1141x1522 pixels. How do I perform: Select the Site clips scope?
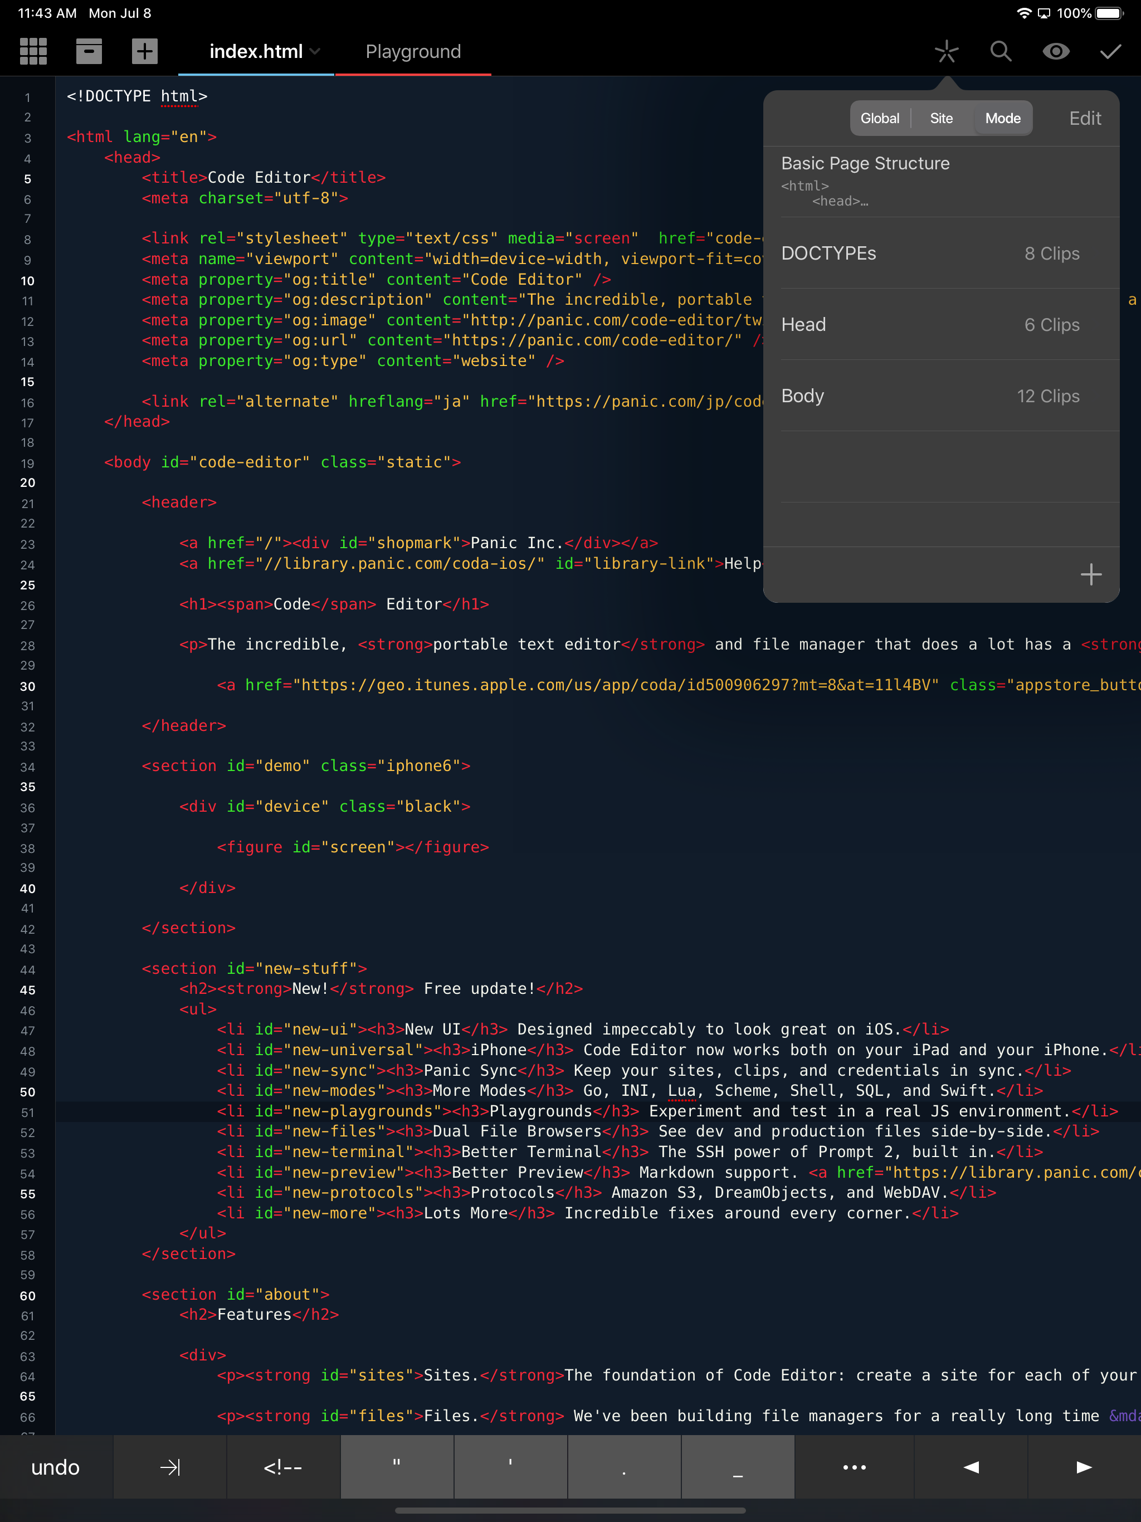941,118
